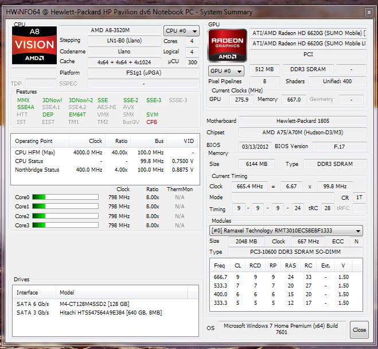
Task: Click the Model column header in Drives
Action: coord(122,293)
